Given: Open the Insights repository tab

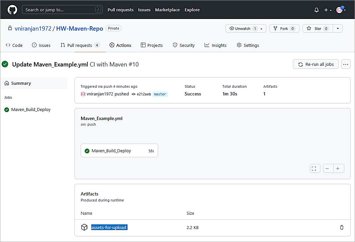Looking at the screenshot, I should [x=216, y=45].
